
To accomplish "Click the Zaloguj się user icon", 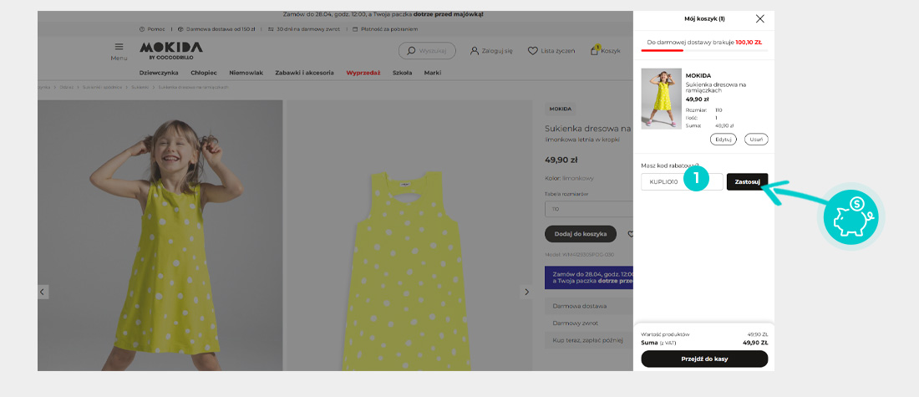I will pos(475,51).
